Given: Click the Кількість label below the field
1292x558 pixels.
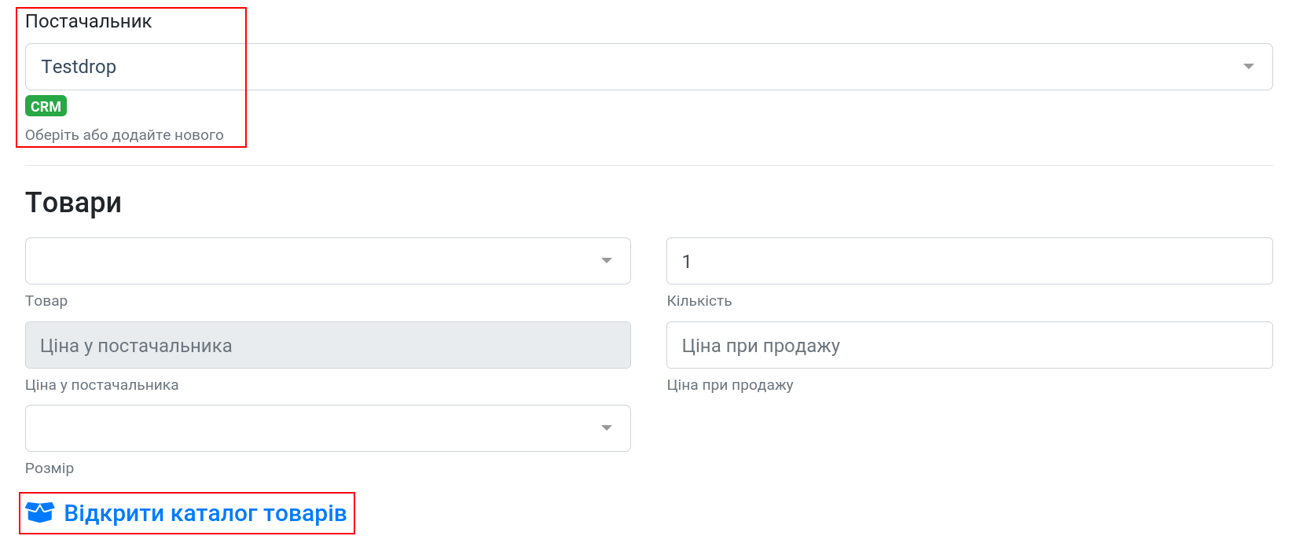Looking at the screenshot, I should [699, 301].
